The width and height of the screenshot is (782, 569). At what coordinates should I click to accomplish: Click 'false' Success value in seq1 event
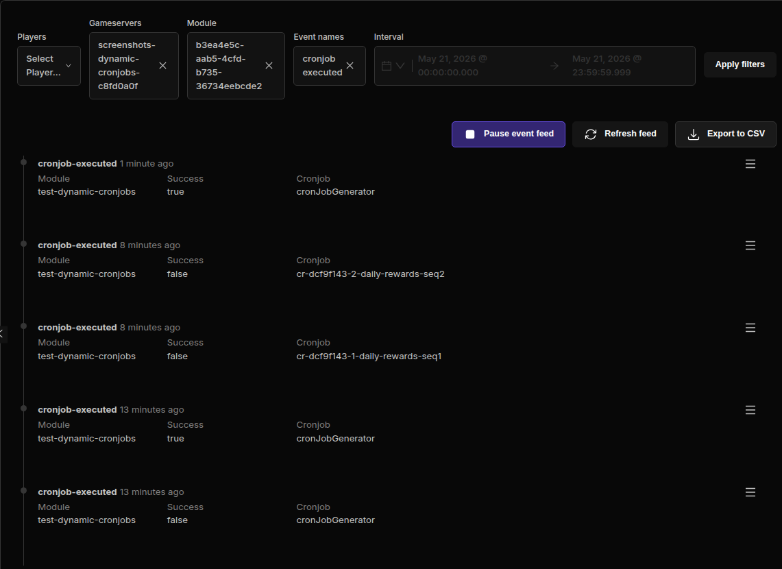(x=177, y=356)
